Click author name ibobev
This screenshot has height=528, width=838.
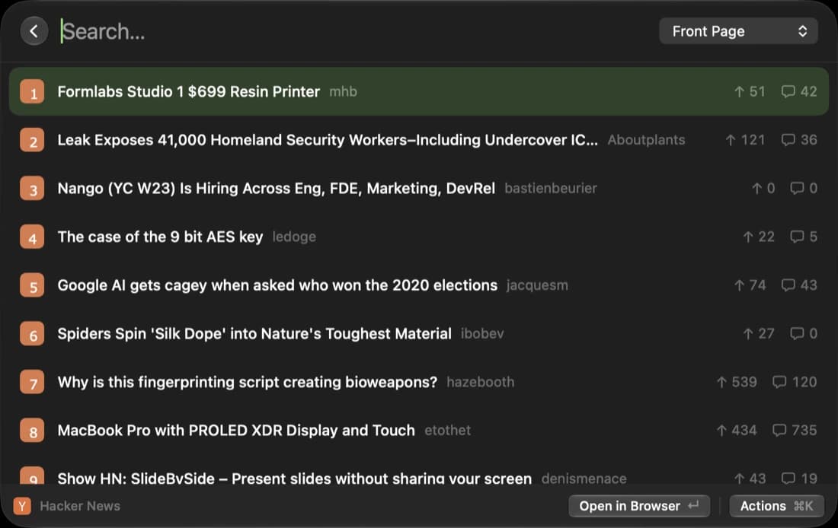pos(482,334)
